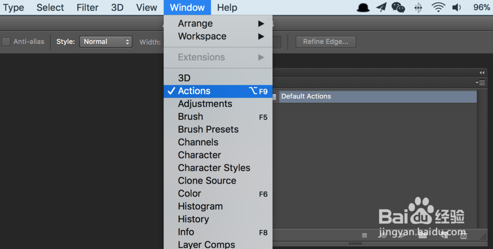
Task: Click the stop action square button
Action: [x=364, y=236]
